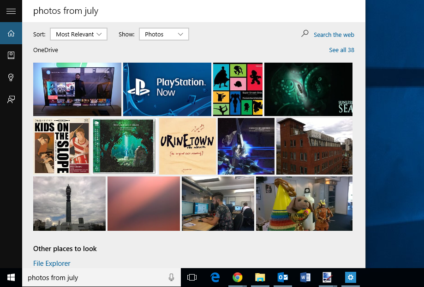The height and width of the screenshot is (287, 424).
Task: Open File Explorer link under Other places
Action: [52, 263]
